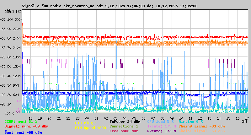The image size is (251, 135).
Task: Click the Txrate 173 M legend label
Action: click(x=161, y=126)
